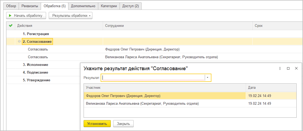Switch to the 'Обзор' tab
The width and height of the screenshot is (303, 131).
pyautogui.click(x=11, y=6)
